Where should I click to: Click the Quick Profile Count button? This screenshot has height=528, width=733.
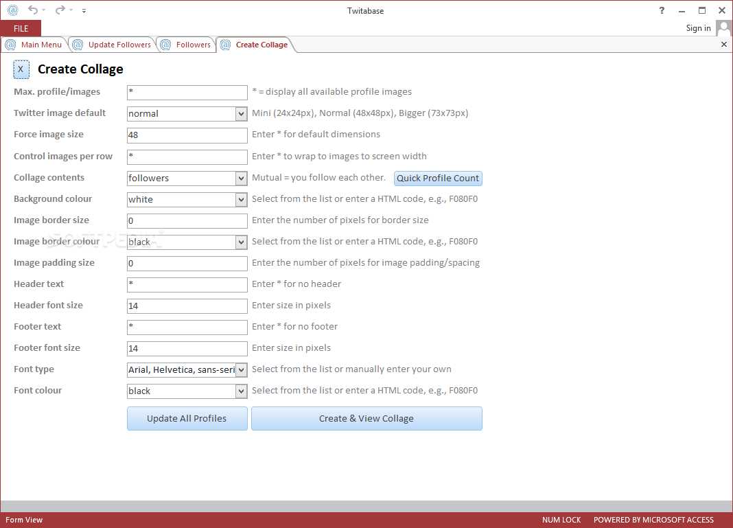(x=438, y=179)
